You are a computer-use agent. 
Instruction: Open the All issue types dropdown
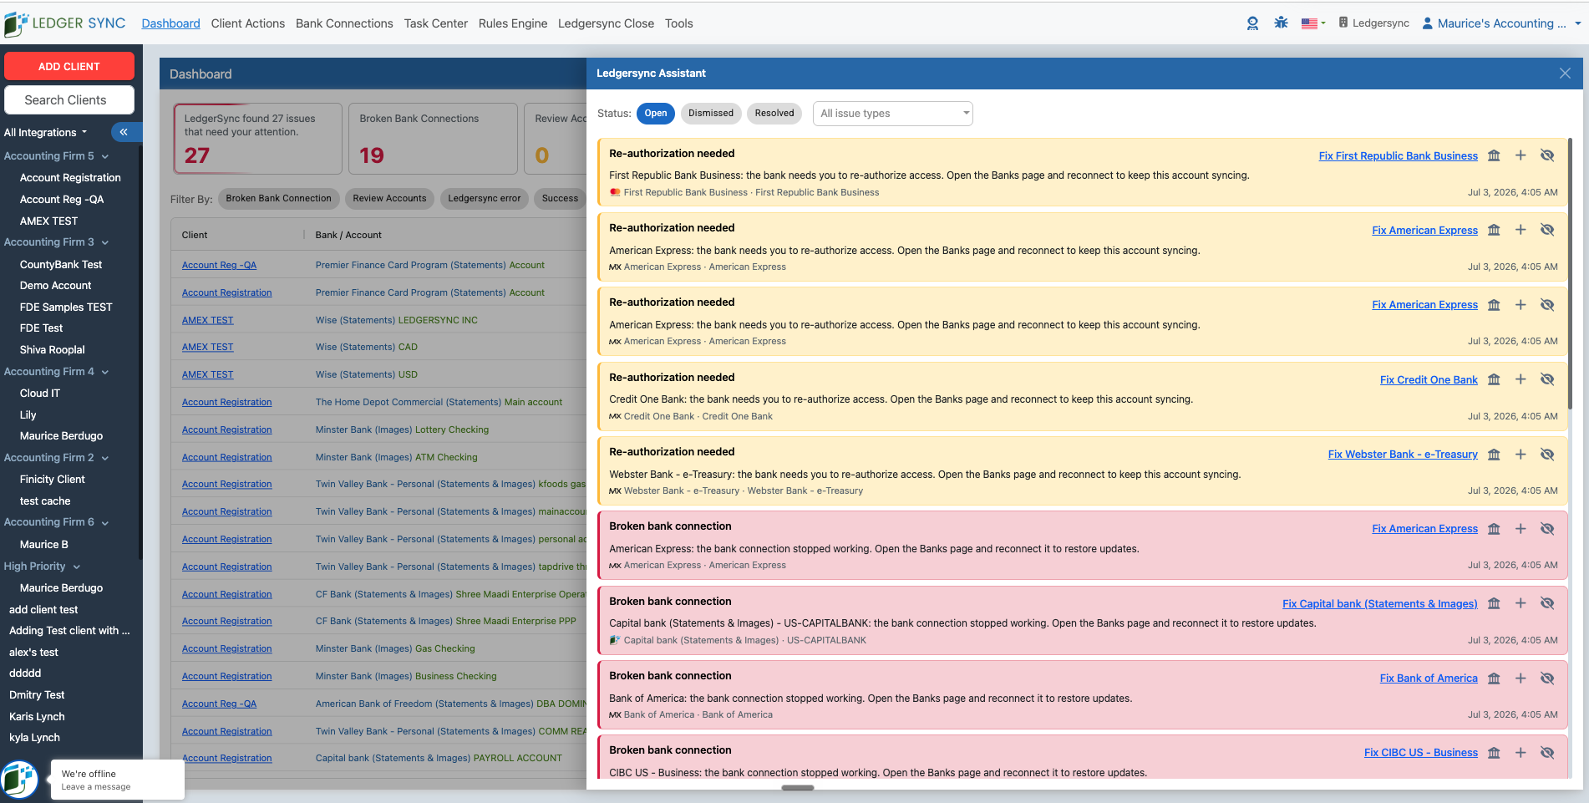(893, 114)
